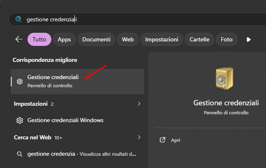Switch to the Web filter tab
This screenshot has width=266, height=168.
(128, 39)
